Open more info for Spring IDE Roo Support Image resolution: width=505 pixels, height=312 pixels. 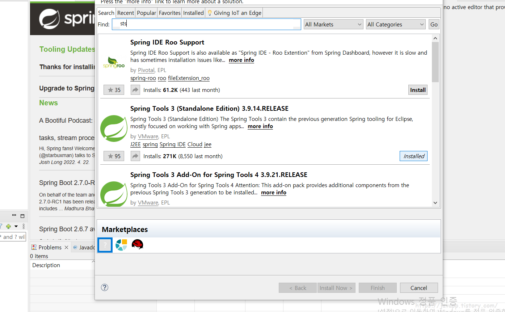pyautogui.click(x=241, y=60)
